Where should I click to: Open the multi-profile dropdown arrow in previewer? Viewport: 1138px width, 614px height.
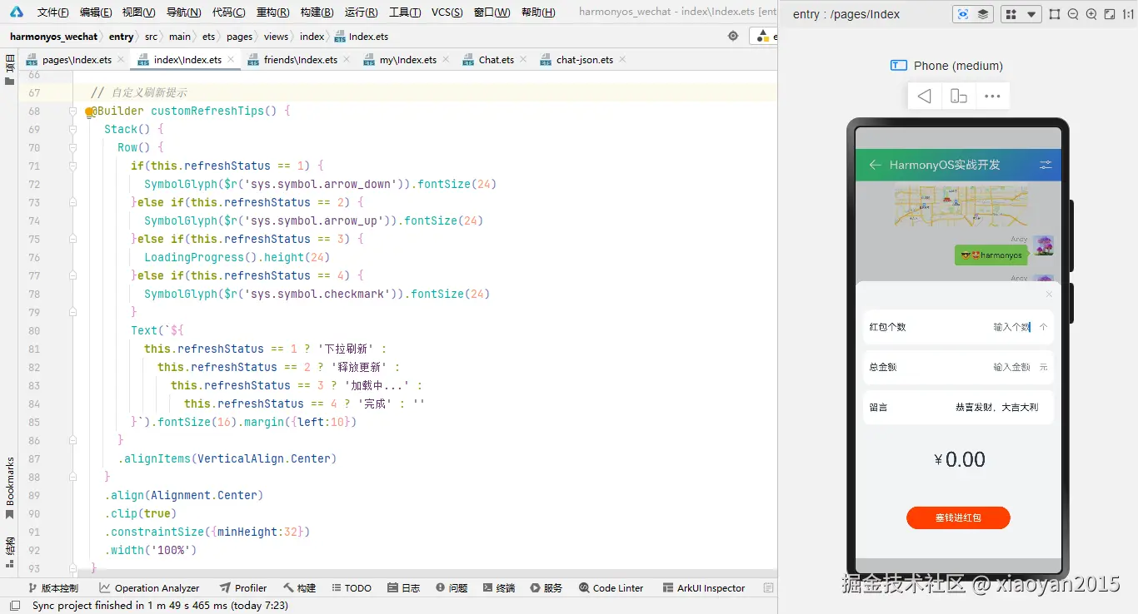[x=1032, y=14]
